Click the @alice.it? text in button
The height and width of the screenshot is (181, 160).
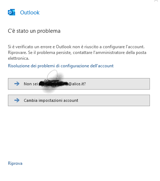[77, 84]
